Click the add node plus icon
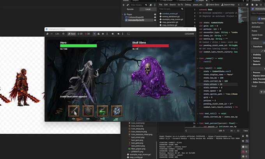Screen dimensions: 265x159 click(x=124, y=5)
